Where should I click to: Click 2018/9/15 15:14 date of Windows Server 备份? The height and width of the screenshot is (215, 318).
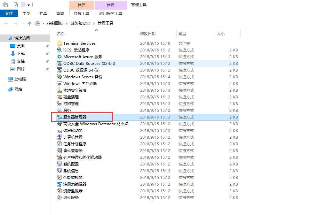coord(155,77)
